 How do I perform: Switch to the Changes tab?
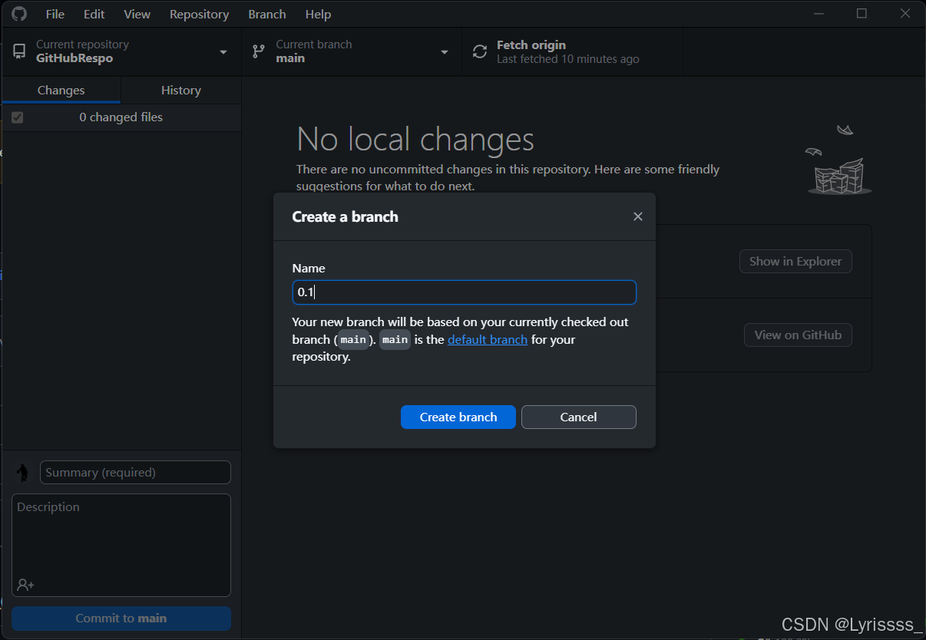(61, 90)
